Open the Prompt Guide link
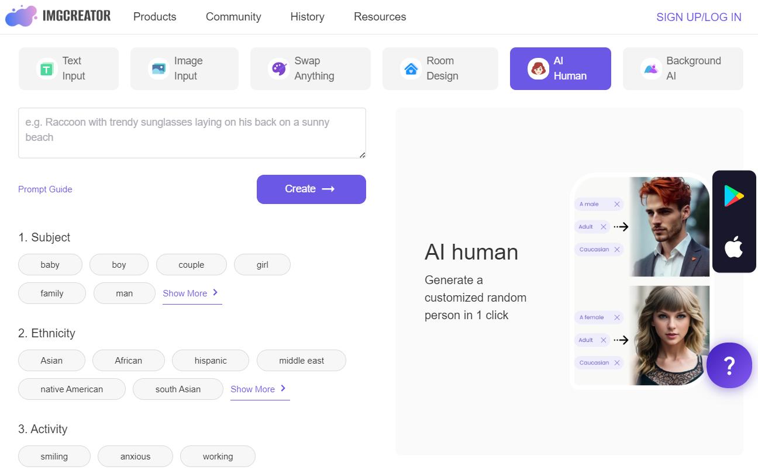The height and width of the screenshot is (470, 758). pos(45,189)
